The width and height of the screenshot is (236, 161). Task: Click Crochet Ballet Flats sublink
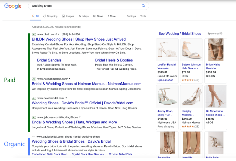pos(120,154)
